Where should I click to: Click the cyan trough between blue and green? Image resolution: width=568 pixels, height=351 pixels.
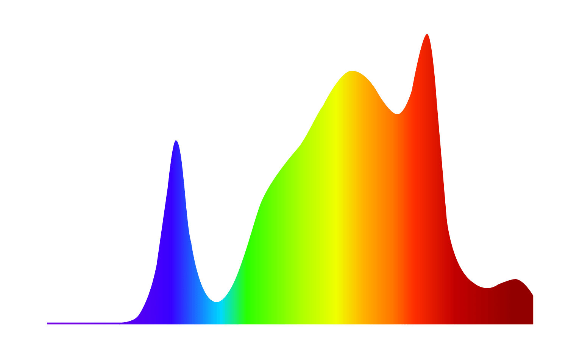tap(217, 313)
